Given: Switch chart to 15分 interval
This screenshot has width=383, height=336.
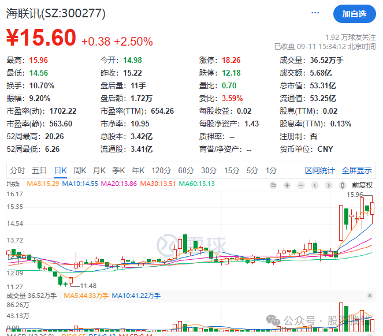Looking at the screenshot, I should [232, 170].
